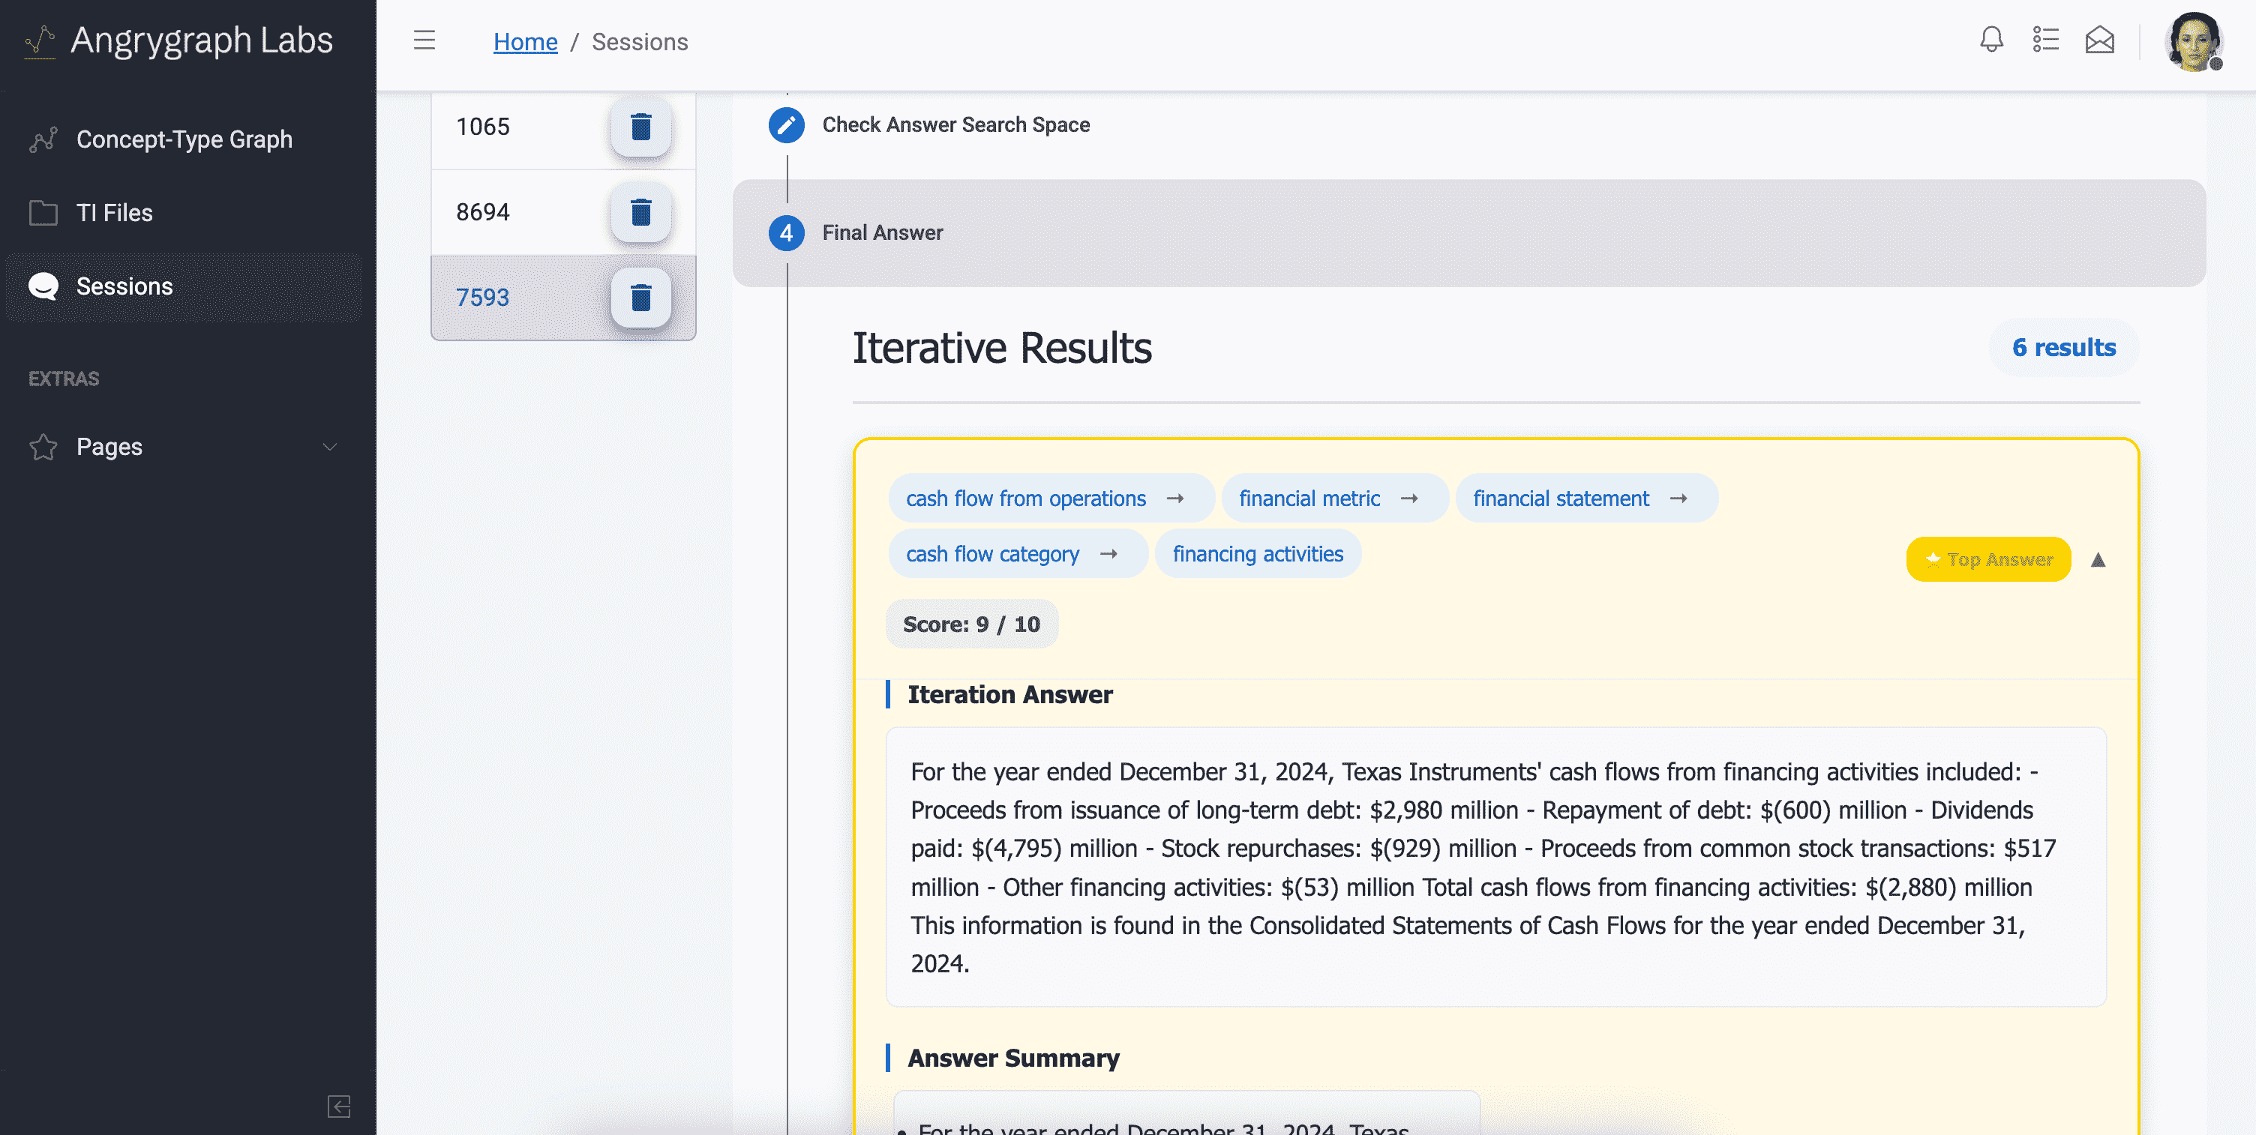Viewport: 2256px width, 1135px height.
Task: Open the envelope messages icon
Action: (2099, 40)
